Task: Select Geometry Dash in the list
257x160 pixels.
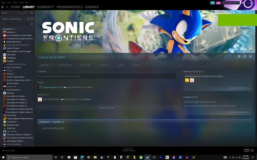Action: pos(13,125)
